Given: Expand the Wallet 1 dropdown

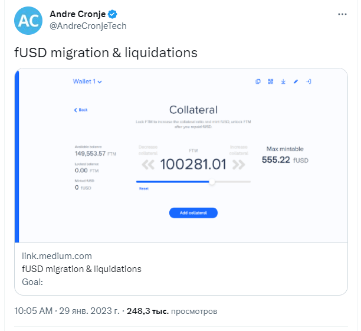Looking at the screenshot, I should 87,81.
